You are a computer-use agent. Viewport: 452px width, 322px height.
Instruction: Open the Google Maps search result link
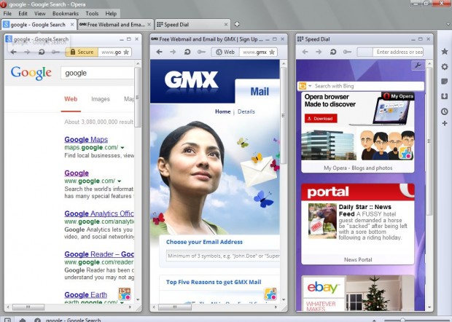point(85,139)
